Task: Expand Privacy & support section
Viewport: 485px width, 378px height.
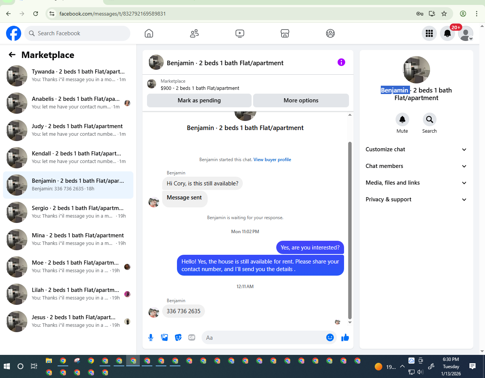Action: (416, 199)
